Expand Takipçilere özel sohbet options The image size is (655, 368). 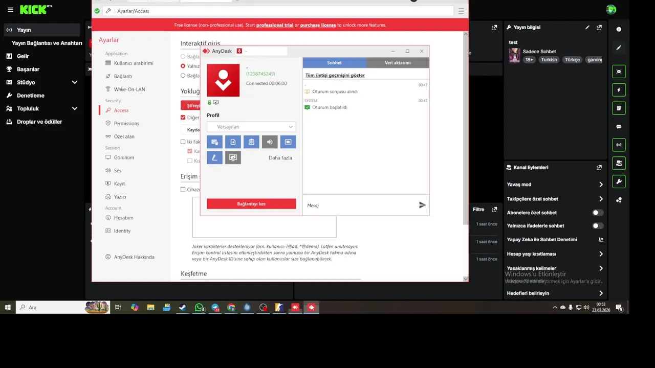pos(601,199)
